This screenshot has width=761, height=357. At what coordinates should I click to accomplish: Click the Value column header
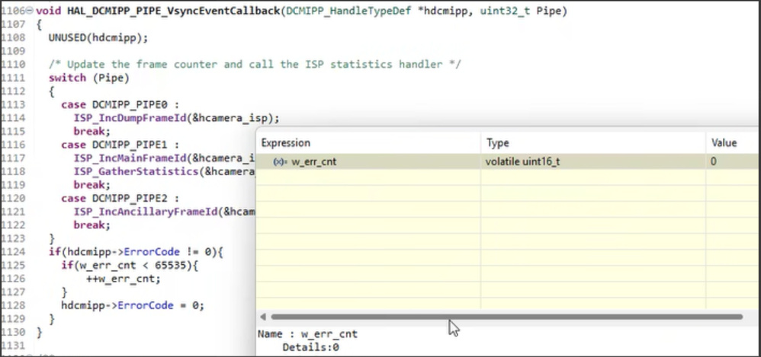pos(724,143)
